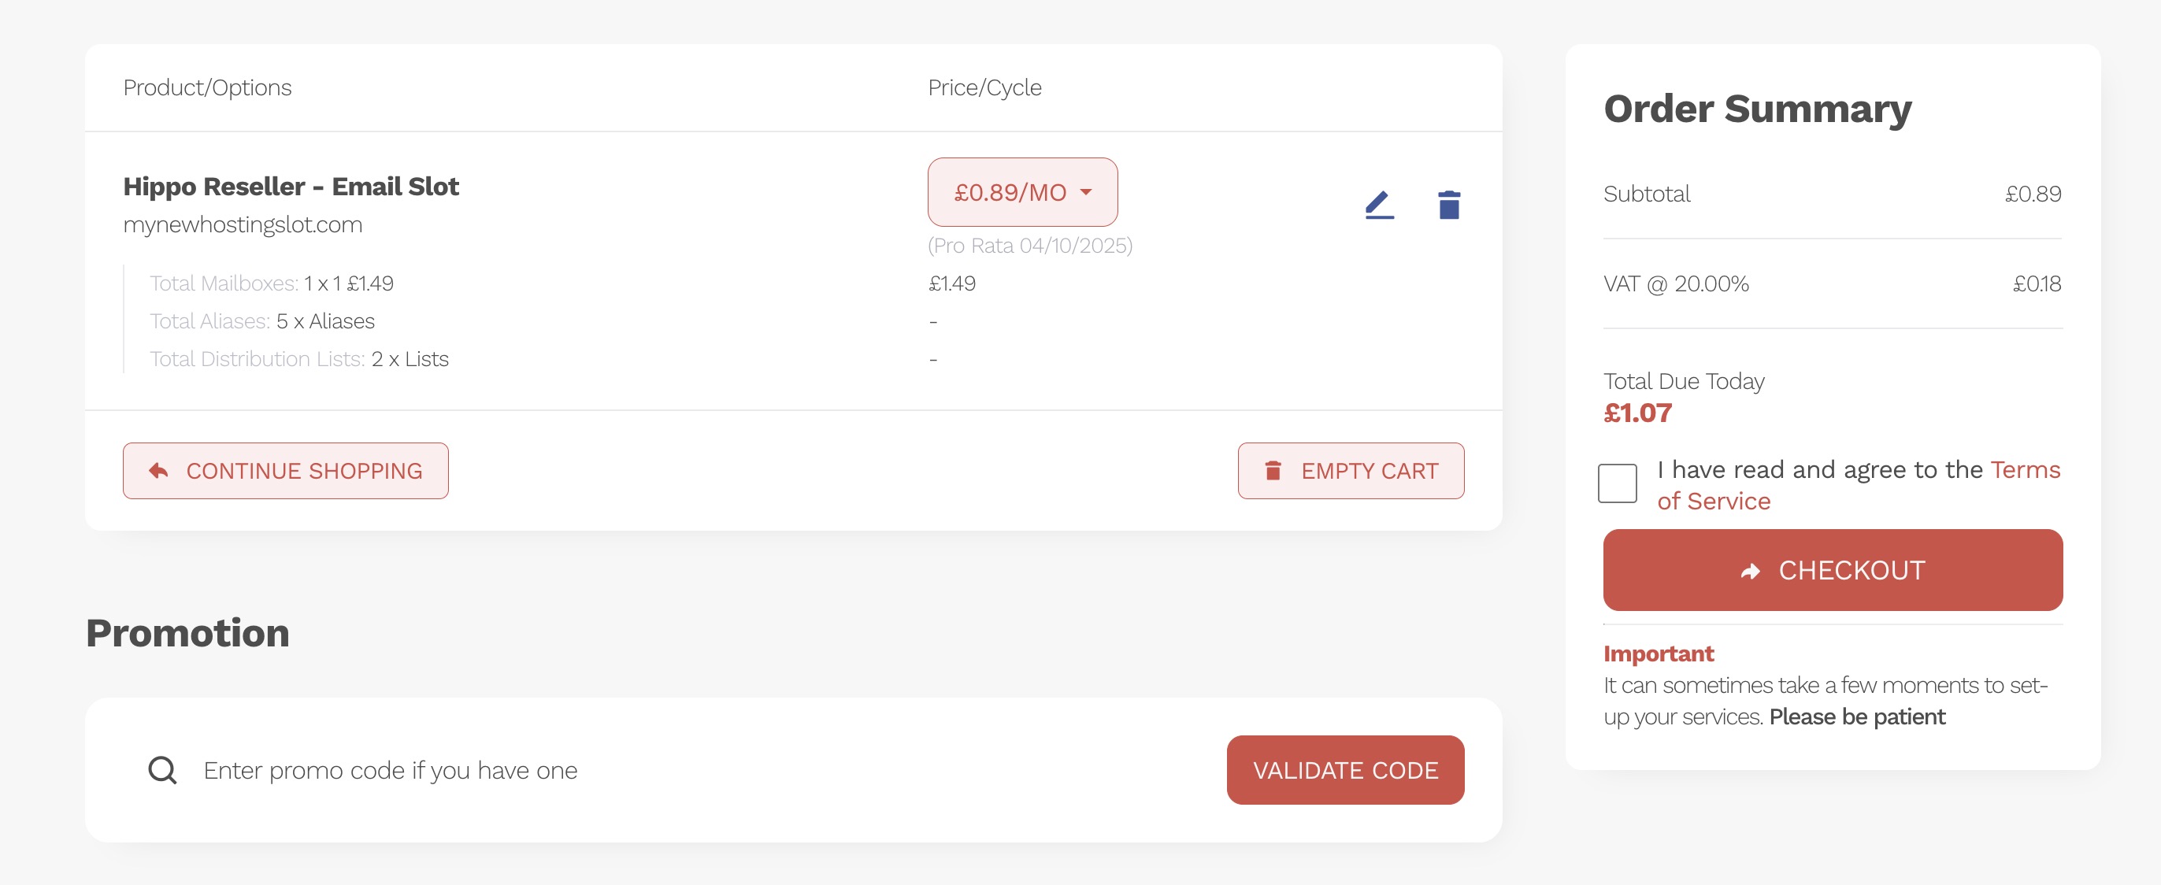Open the £0.89/MO billing cycle dropdown
This screenshot has height=885, width=2161.
click(1021, 192)
